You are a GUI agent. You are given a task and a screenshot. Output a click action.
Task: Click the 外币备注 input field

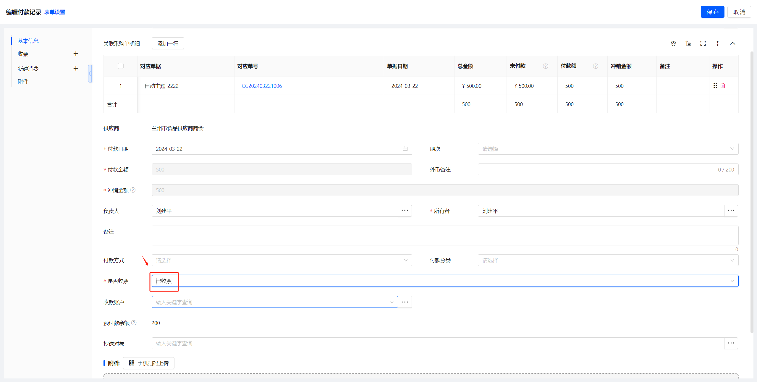coord(608,169)
